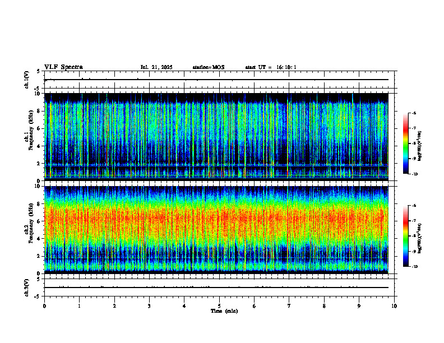444x343 pixels.
Task: Click the '5' tick on the Time axis
Action: tap(219, 306)
